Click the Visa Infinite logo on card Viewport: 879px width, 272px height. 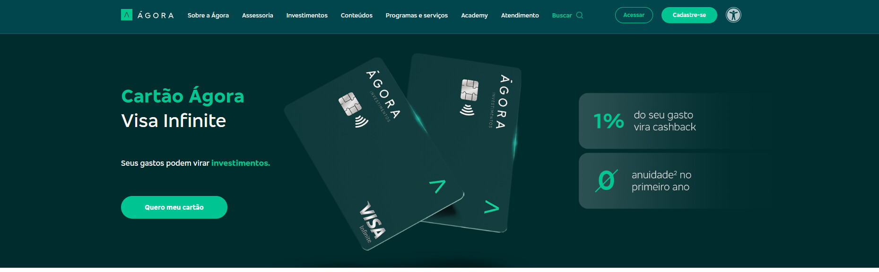coord(372,222)
